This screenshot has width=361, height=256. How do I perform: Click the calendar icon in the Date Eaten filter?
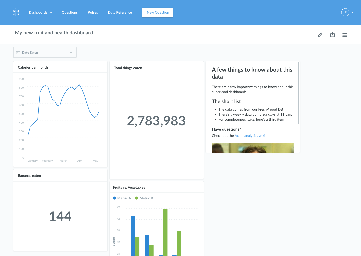point(18,52)
